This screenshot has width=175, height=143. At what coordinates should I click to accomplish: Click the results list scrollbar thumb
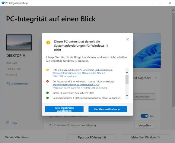[x=127, y=79]
